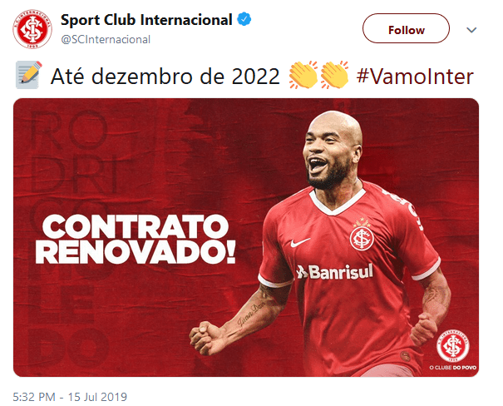Click the tweet text Até dezembro de 2022
This screenshot has width=503, height=406.
point(165,77)
